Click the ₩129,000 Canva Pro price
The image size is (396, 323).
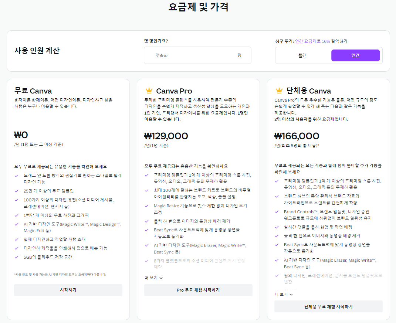tap(166, 136)
